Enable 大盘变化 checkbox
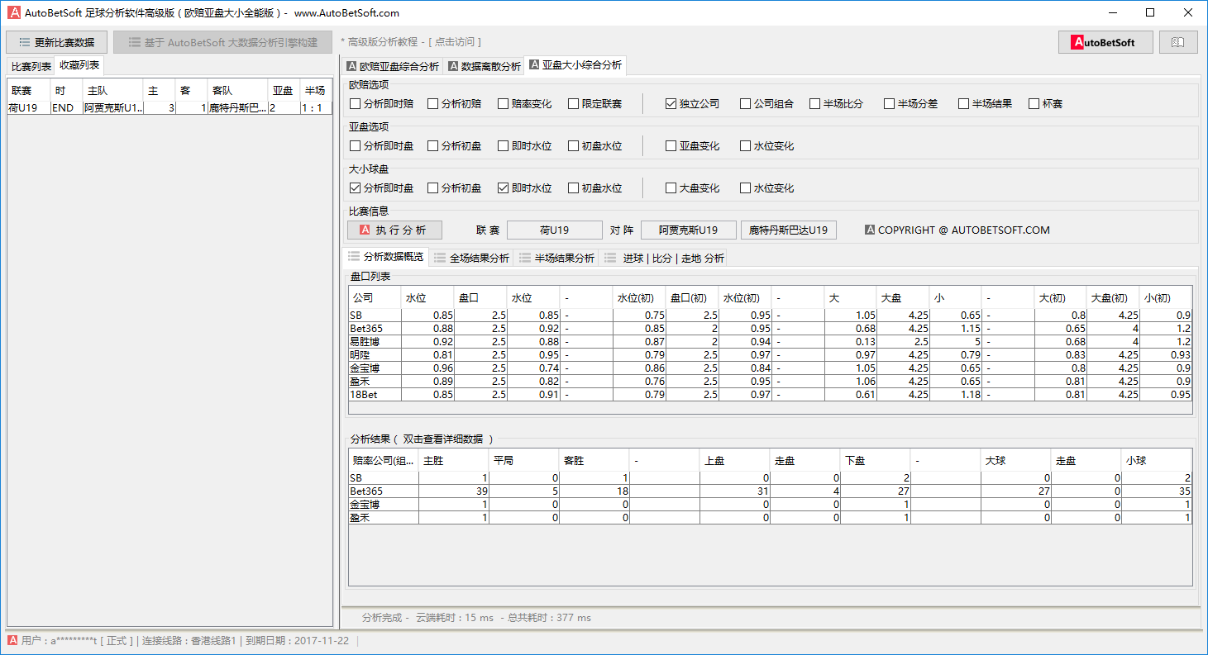Viewport: 1208px width, 655px height. pyautogui.click(x=692, y=188)
